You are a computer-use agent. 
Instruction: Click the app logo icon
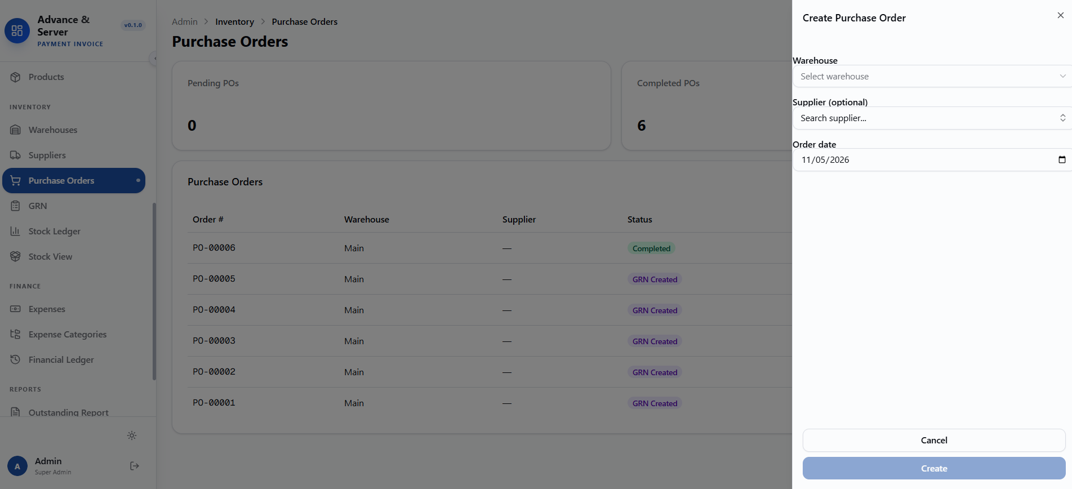17,30
